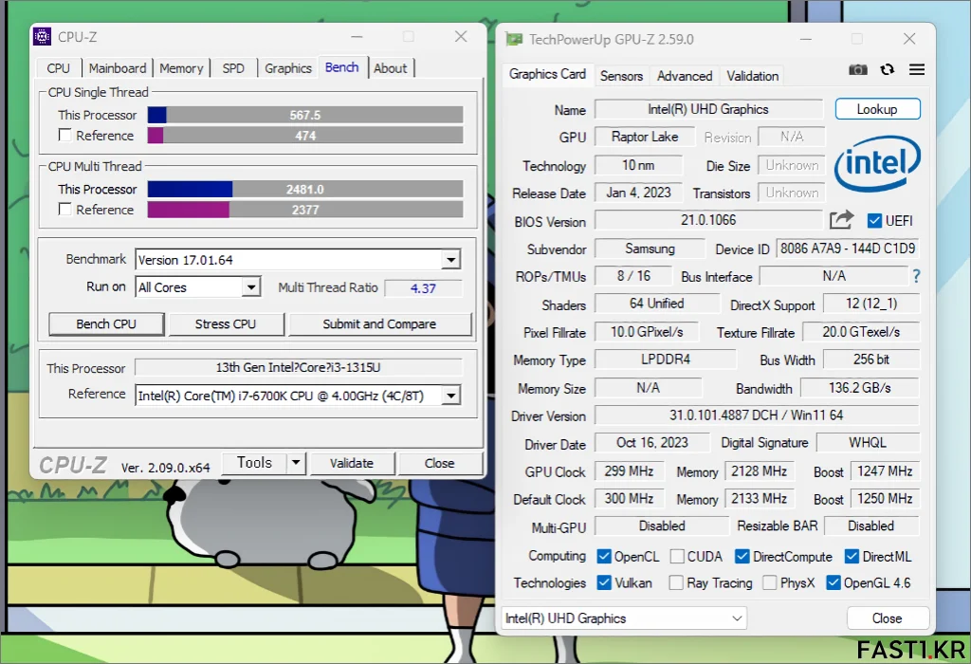Click the Intel logo in GPU-Z

coord(877,163)
